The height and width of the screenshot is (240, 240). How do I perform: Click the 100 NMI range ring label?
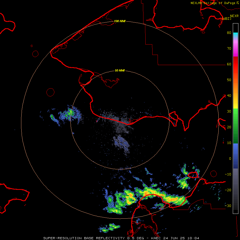(120, 21)
